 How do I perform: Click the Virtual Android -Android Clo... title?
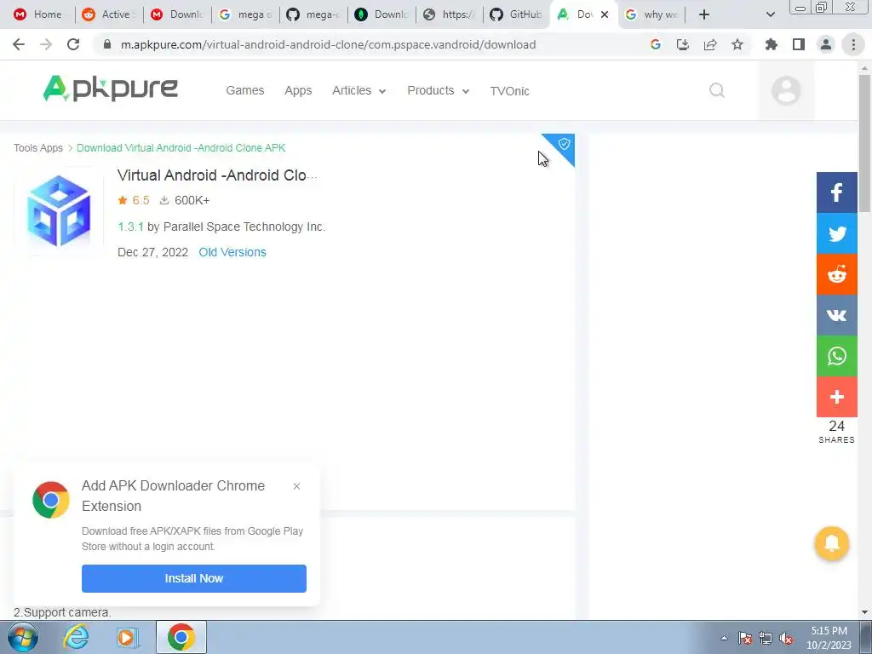click(217, 175)
